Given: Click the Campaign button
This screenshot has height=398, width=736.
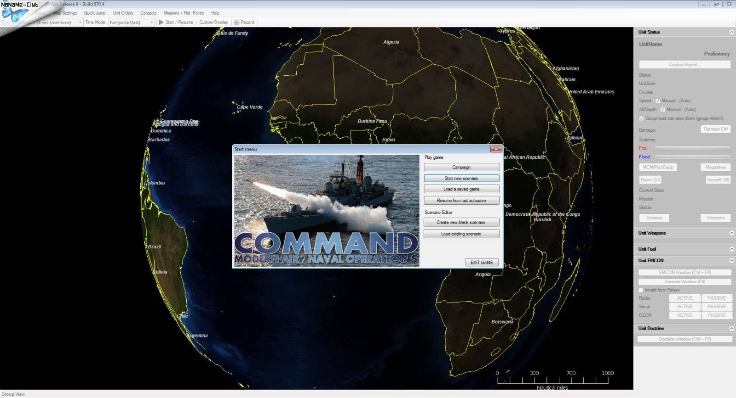Looking at the screenshot, I should pos(461,168).
